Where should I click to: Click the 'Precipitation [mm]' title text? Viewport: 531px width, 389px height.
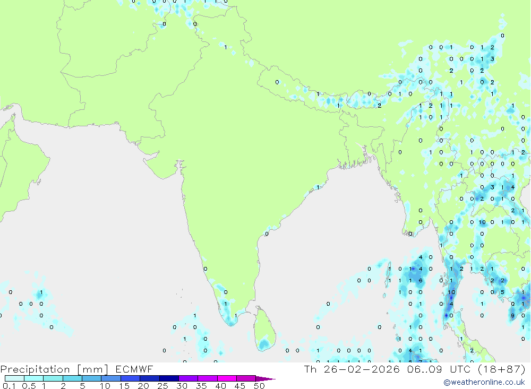click(54, 369)
